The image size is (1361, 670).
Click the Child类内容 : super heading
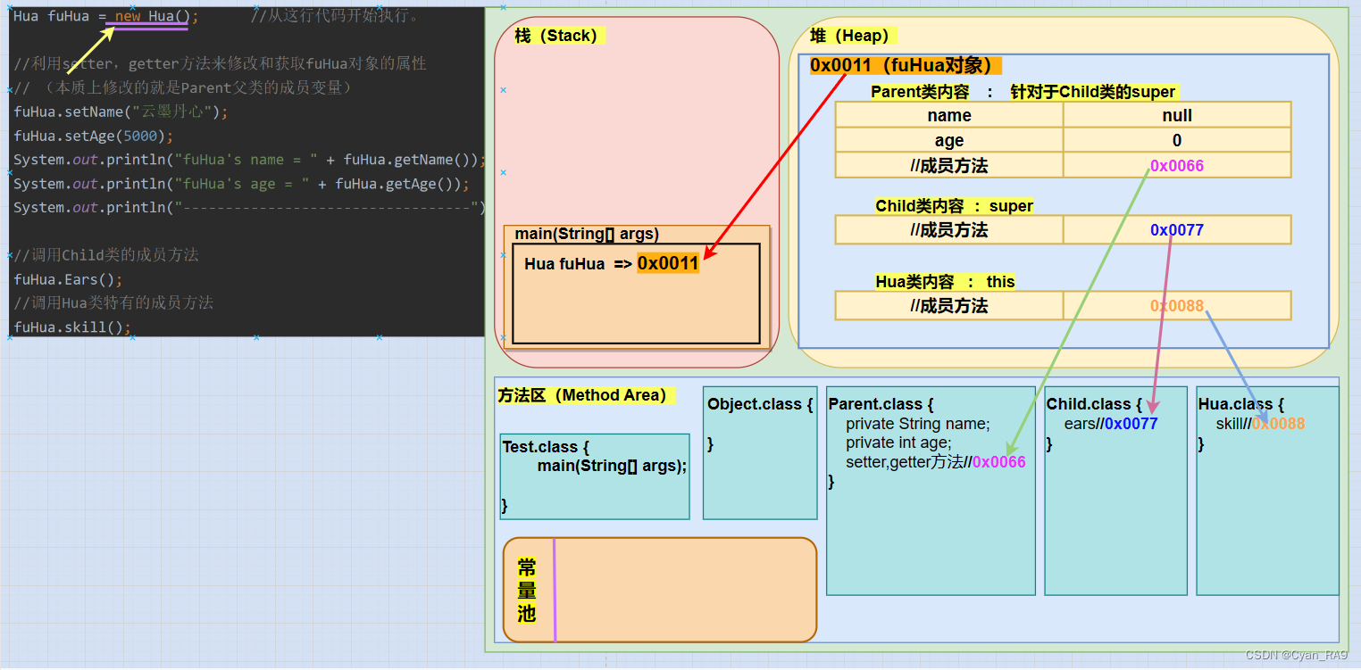(x=954, y=206)
